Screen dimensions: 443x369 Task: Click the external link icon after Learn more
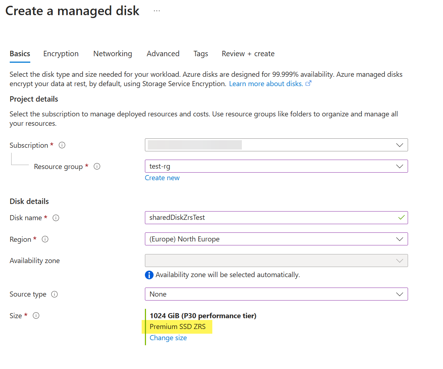click(309, 84)
